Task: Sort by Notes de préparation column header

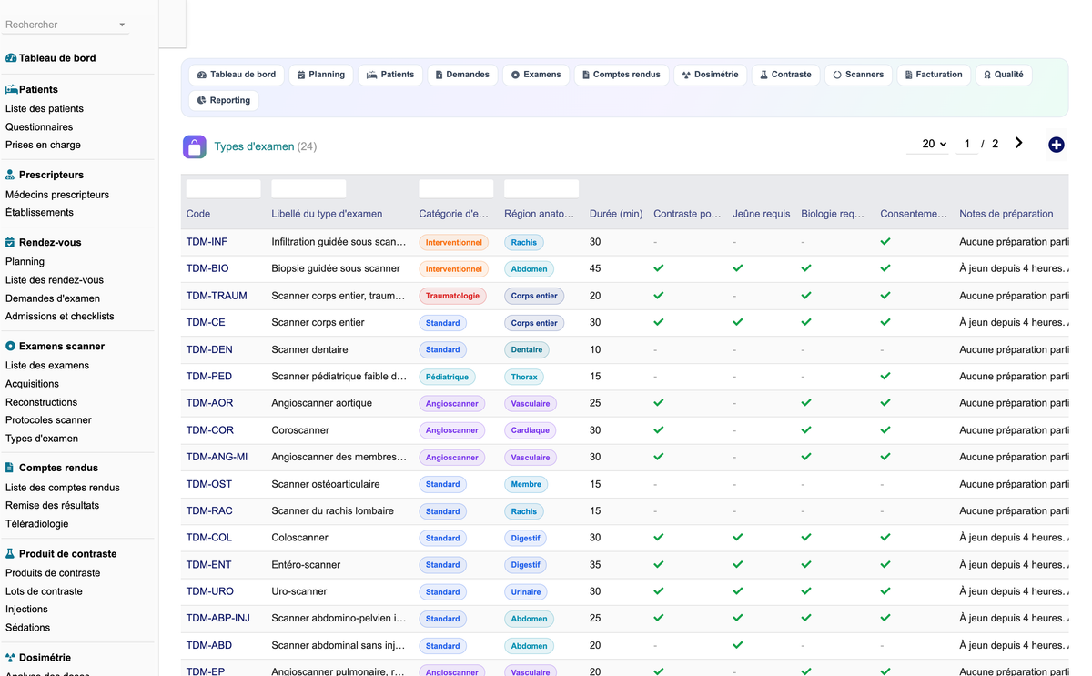Action: tap(1006, 214)
